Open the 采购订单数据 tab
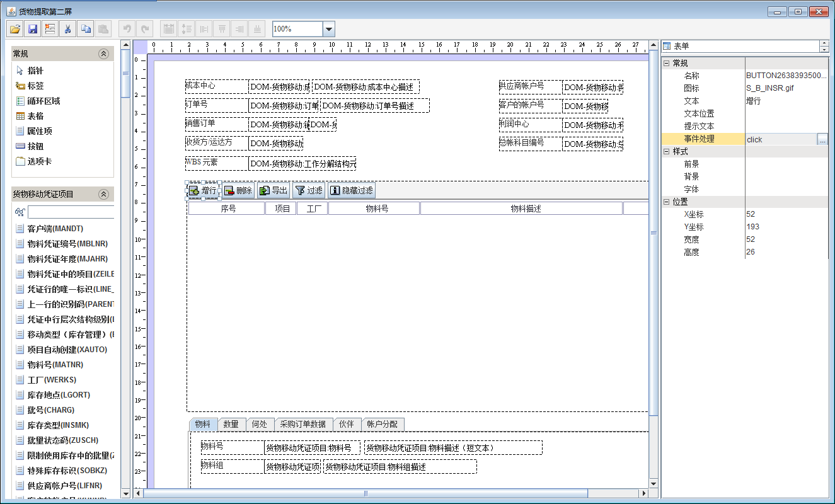This screenshot has width=835, height=504. click(x=302, y=424)
